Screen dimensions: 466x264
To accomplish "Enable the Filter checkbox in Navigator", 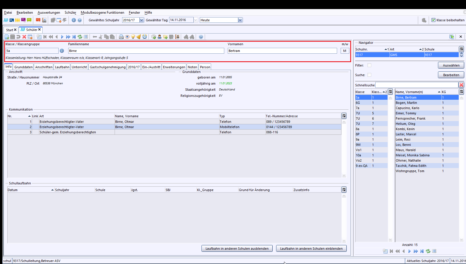I will 369,65.
